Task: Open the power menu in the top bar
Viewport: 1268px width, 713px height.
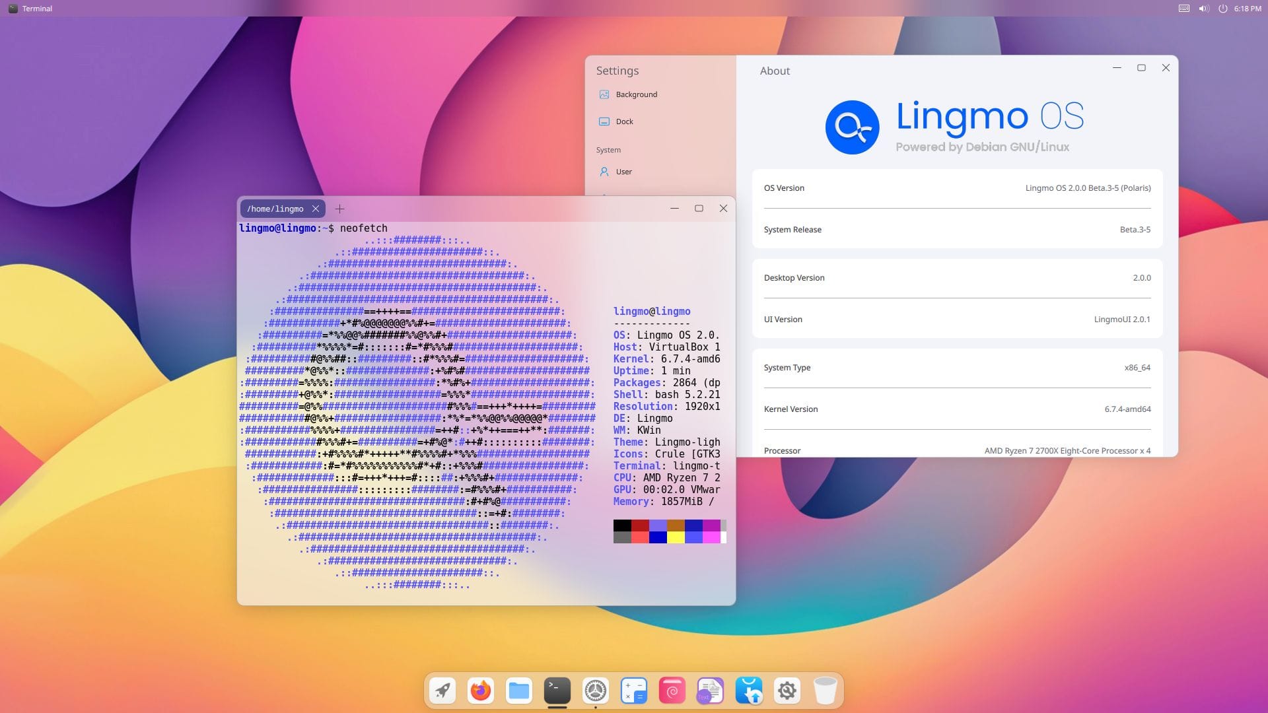Action: click(1223, 9)
